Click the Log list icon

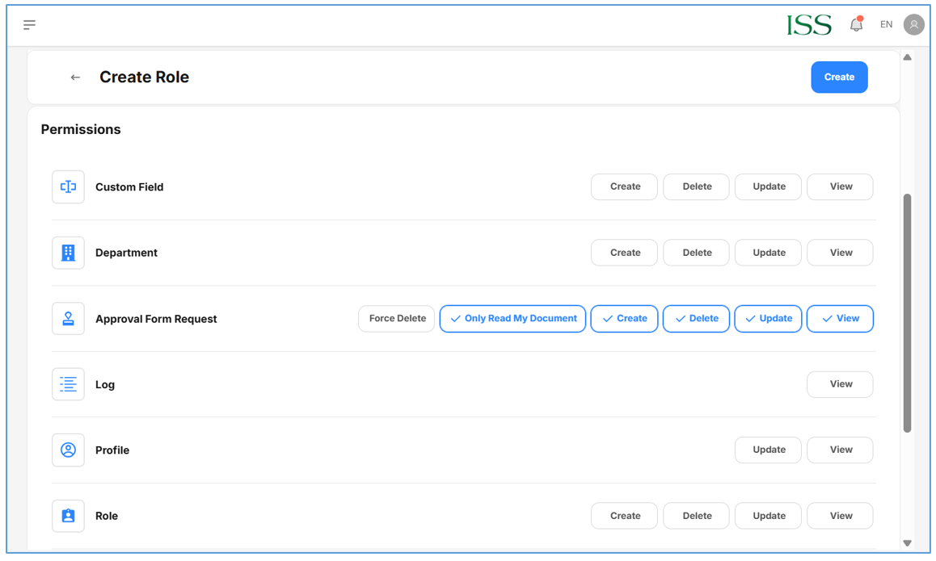pyautogui.click(x=68, y=384)
